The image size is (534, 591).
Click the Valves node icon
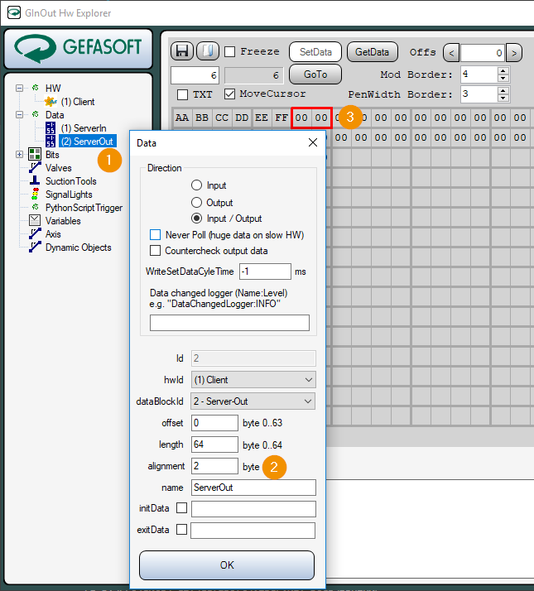point(35,168)
